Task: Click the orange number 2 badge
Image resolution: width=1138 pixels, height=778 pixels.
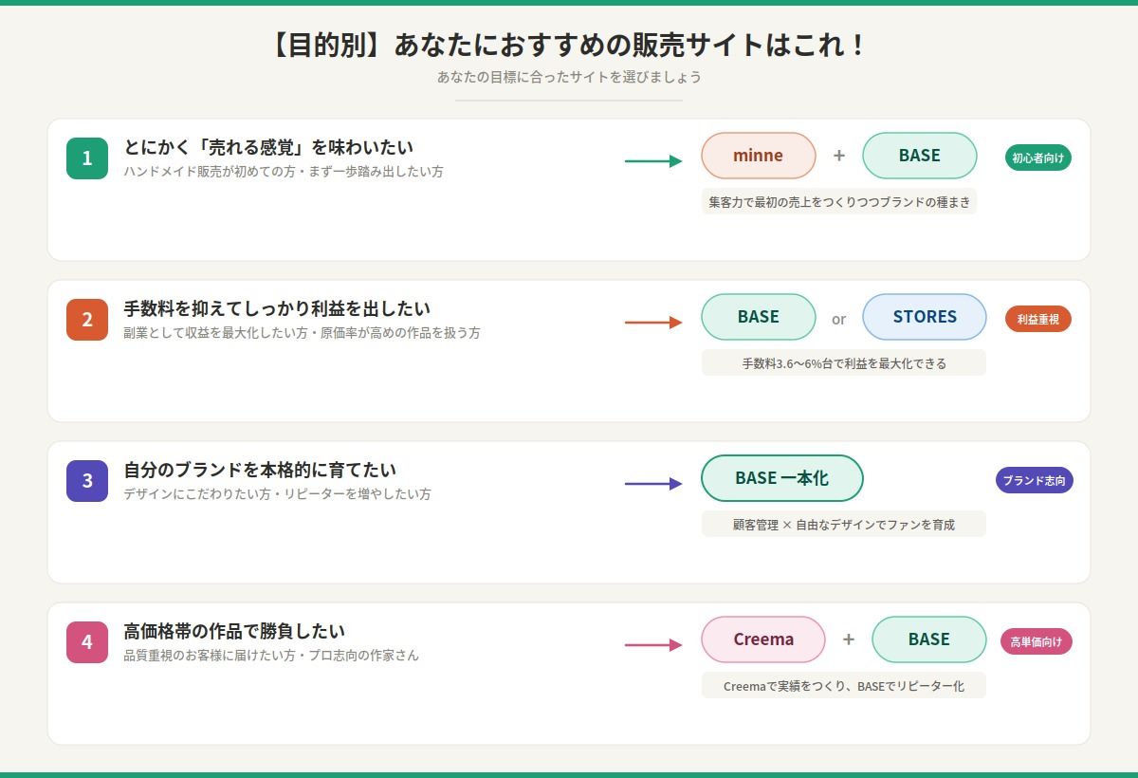Action: pyautogui.click(x=86, y=320)
